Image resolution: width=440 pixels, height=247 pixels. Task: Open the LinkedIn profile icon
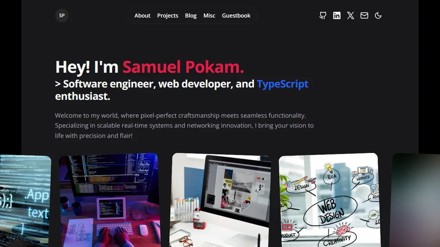[337, 15]
